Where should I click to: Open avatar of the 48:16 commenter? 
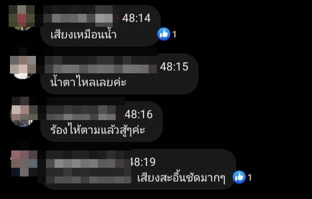point(23,113)
